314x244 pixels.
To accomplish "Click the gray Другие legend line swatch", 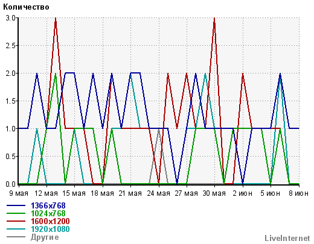I will (x=16, y=237).
